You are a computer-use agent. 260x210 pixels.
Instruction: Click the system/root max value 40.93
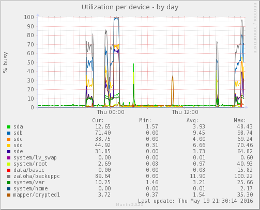pyautogui.click(x=245, y=164)
